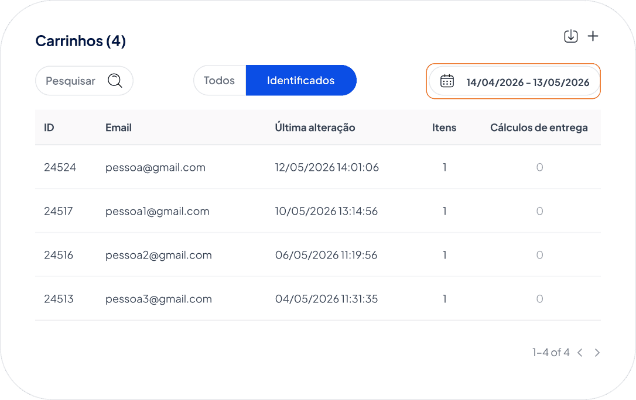Sort by Última alteração column header
This screenshot has width=636, height=400.
pos(315,127)
